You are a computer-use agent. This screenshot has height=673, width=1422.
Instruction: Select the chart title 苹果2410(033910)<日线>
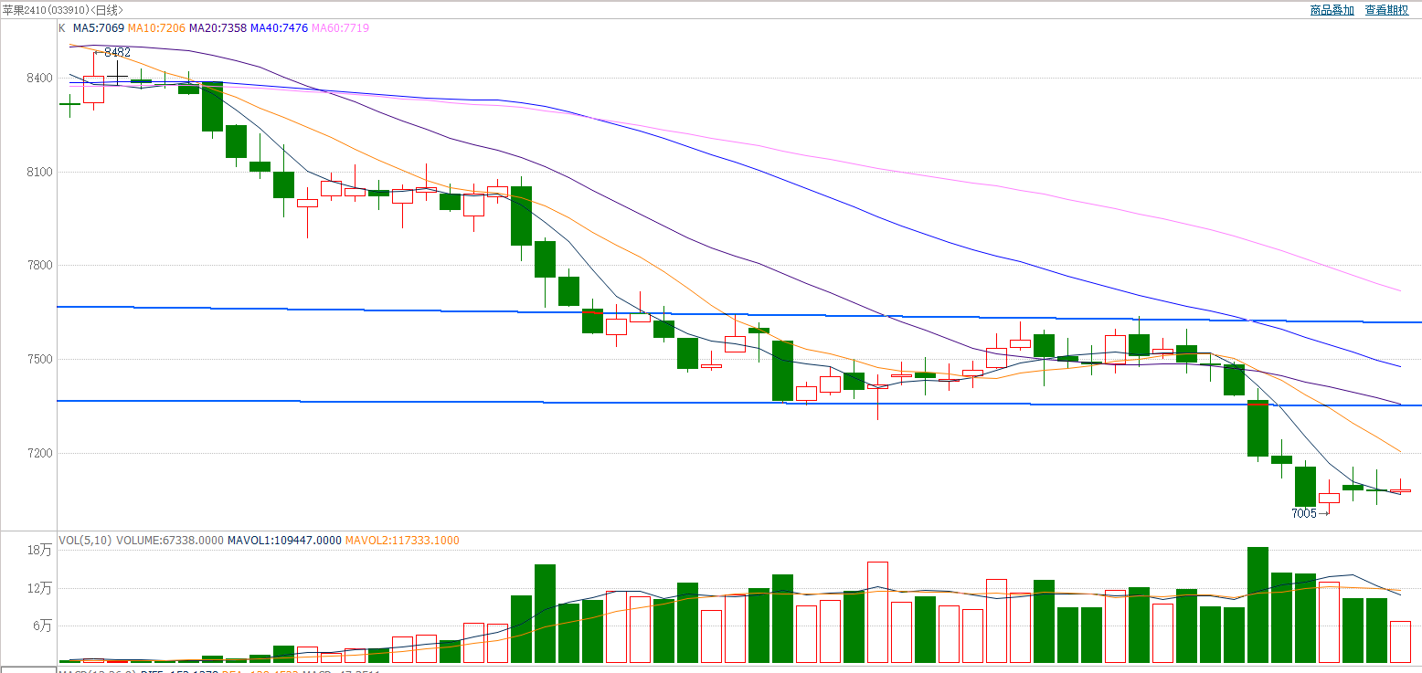63,10
